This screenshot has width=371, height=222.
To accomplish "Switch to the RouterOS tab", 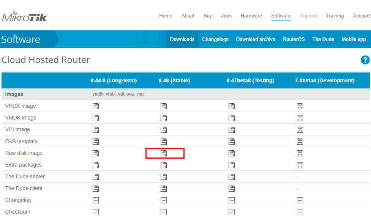I will point(294,39).
